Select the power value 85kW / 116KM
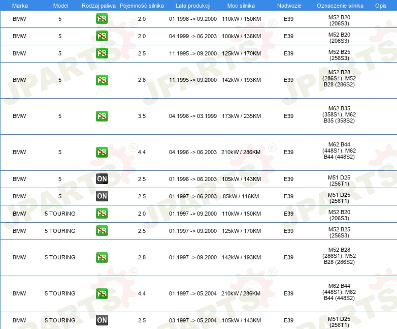The image size is (397, 329). coord(241,196)
